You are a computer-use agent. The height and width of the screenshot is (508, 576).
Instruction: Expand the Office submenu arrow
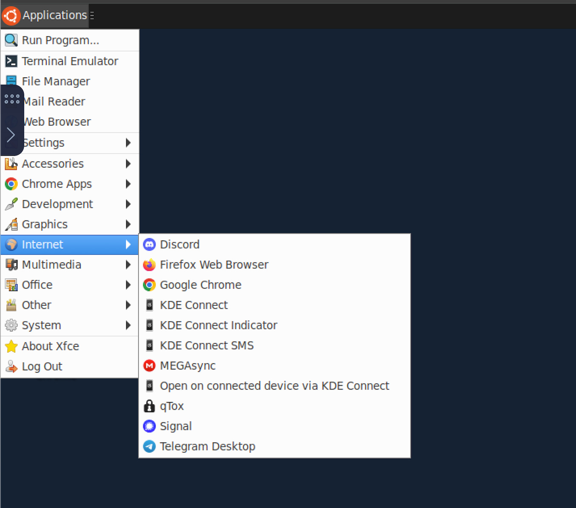click(128, 285)
